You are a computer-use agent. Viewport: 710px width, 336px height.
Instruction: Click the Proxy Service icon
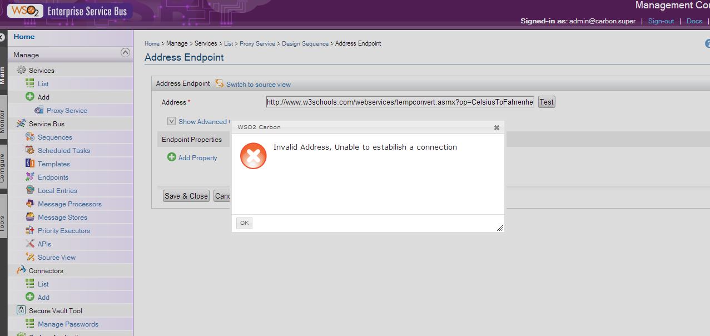[39, 110]
